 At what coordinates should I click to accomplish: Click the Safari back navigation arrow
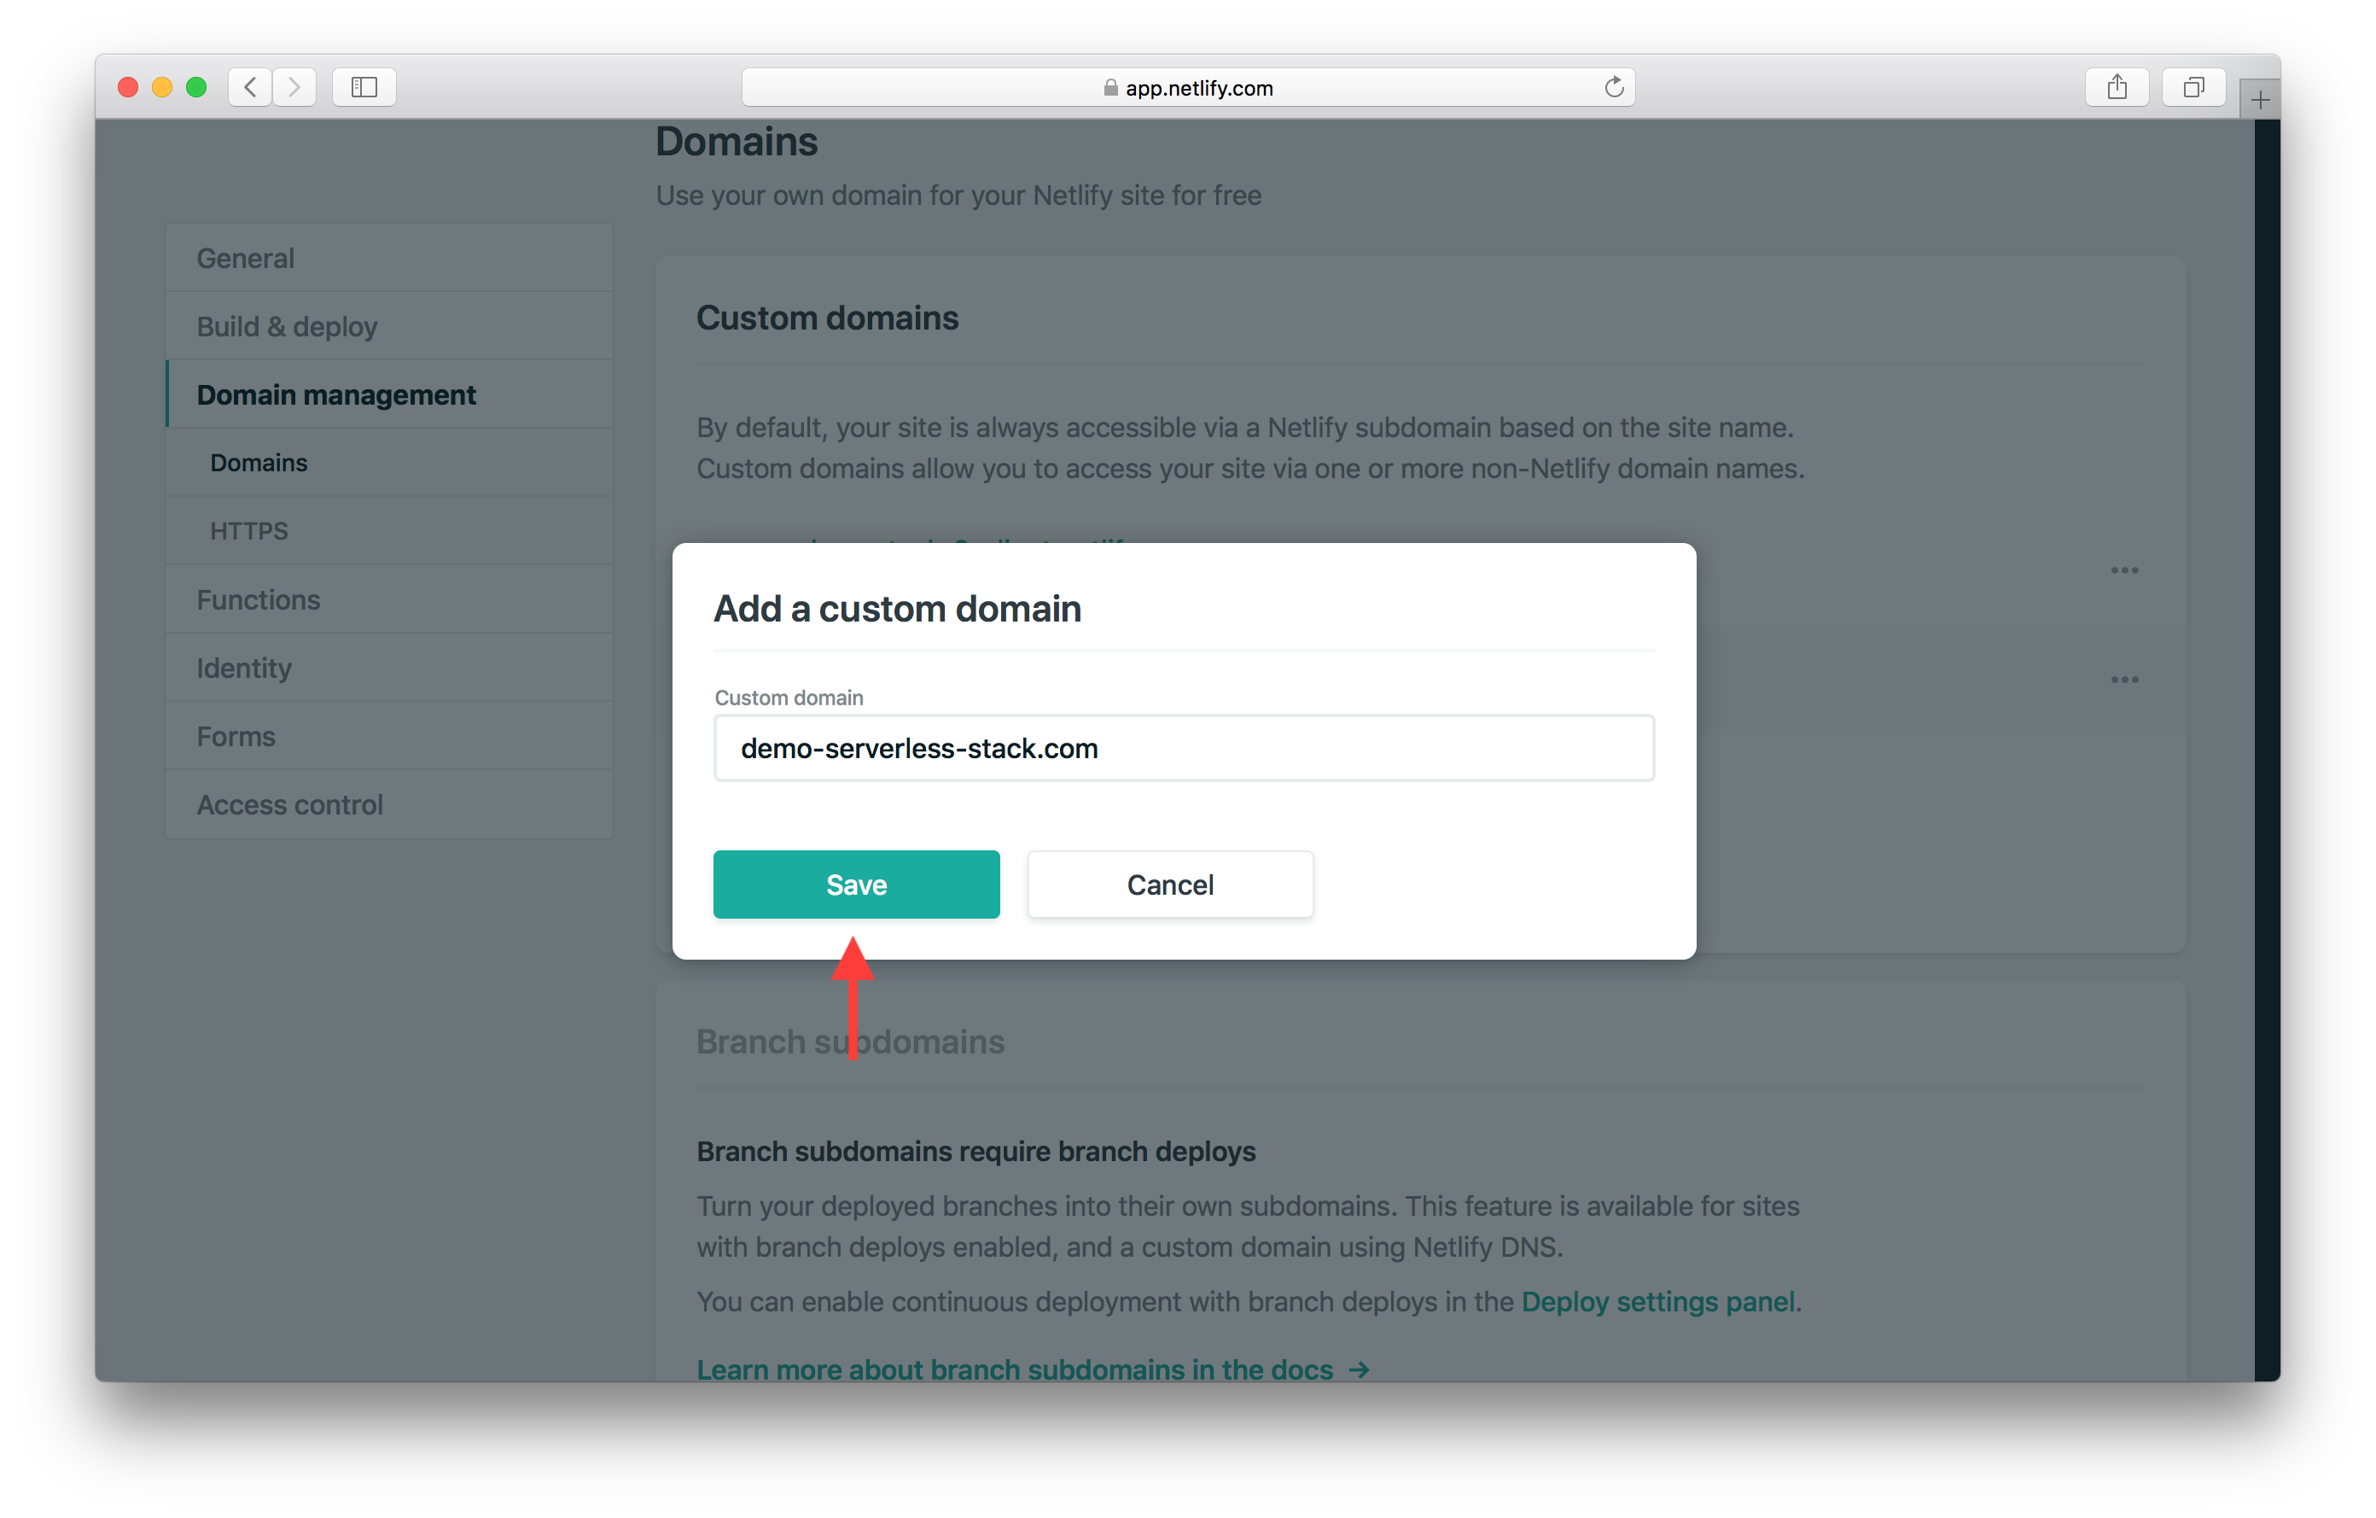pos(251,88)
